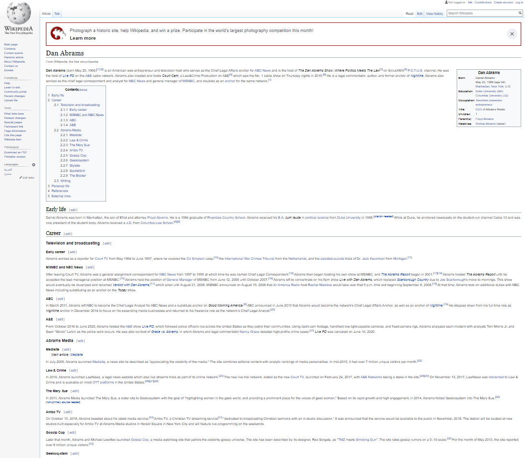
Task: Click the Create account link
Action: coord(503,2)
